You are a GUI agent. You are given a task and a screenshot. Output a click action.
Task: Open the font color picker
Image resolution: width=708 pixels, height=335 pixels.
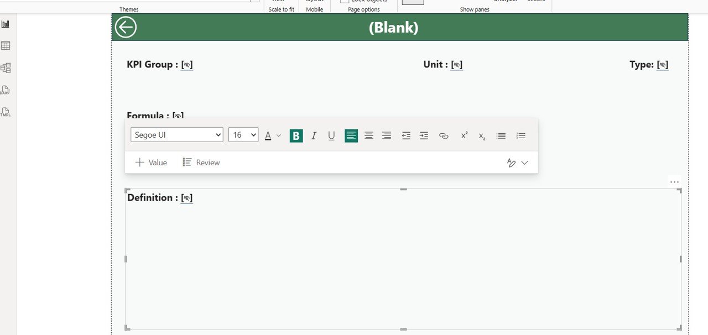[268, 135]
